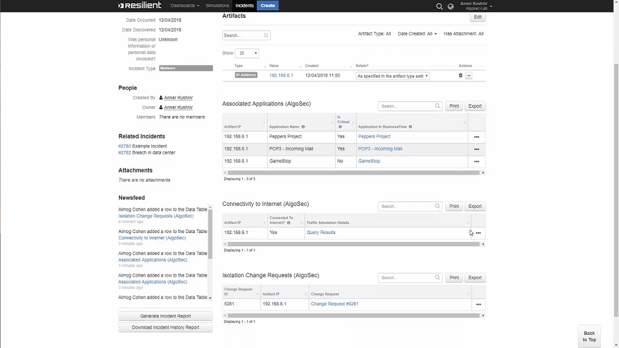Image resolution: width=619 pixels, height=348 pixels.
Task: Select the Incidents menu item
Action: click(245, 6)
